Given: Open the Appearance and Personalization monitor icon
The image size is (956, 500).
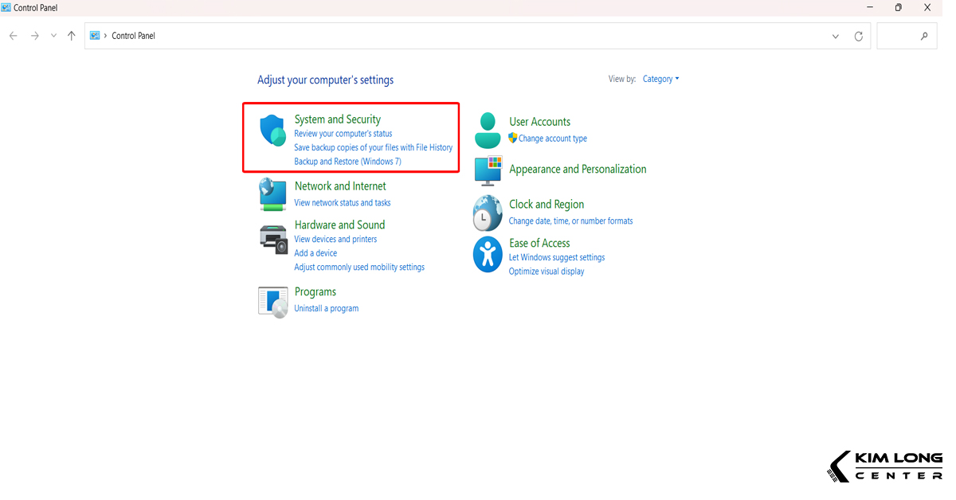Looking at the screenshot, I should click(487, 170).
